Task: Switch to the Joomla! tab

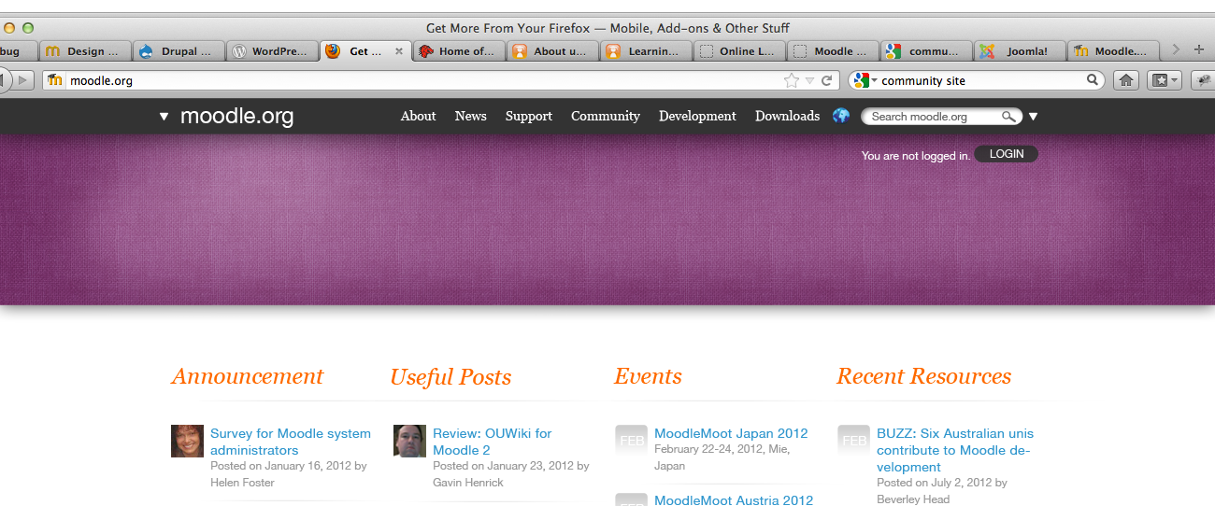Action: pyautogui.click(x=1020, y=51)
